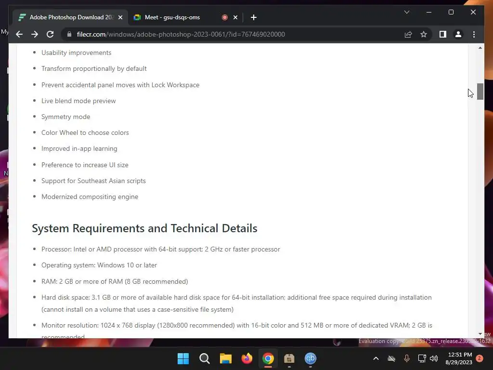Click 'Support for Southeast Asian scripts' item

tap(94, 181)
